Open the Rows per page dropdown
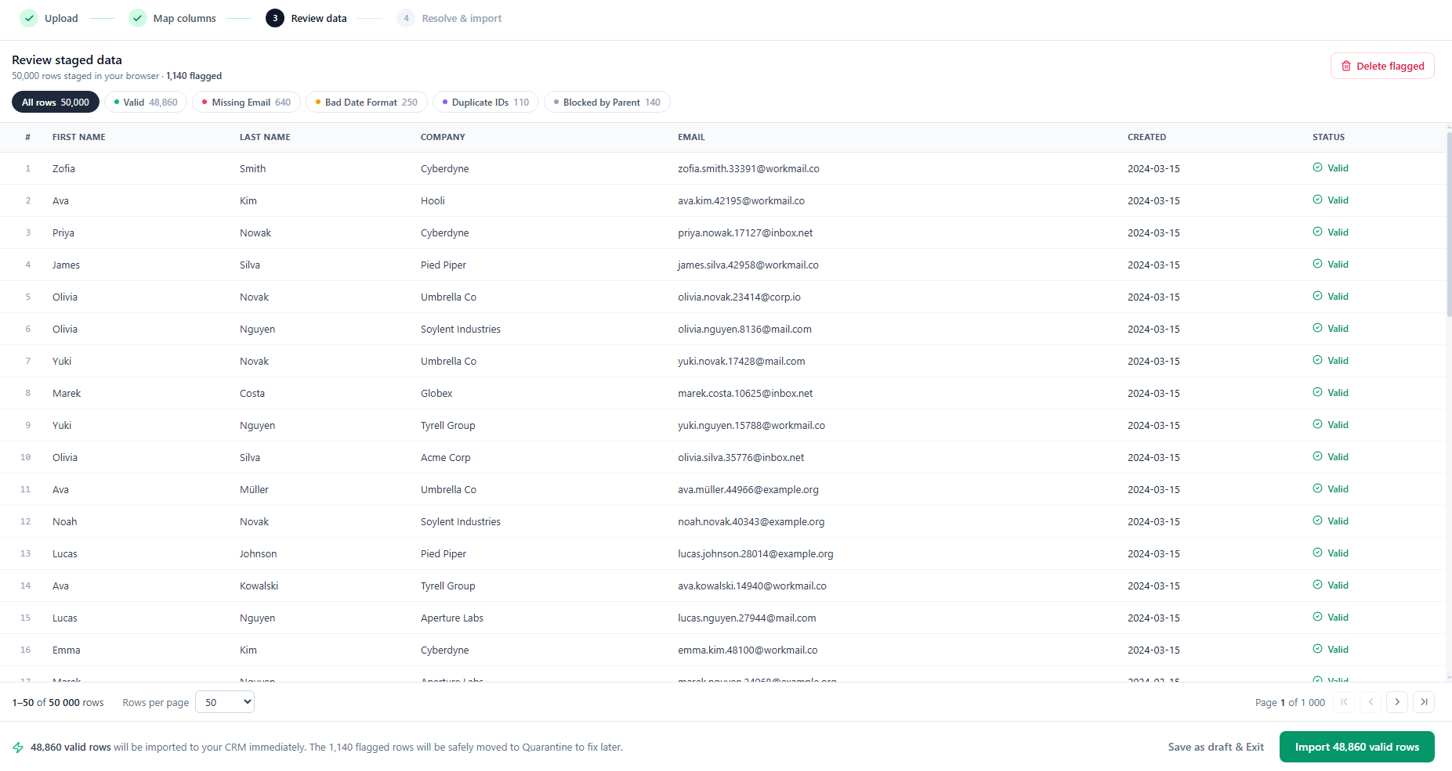 [225, 702]
